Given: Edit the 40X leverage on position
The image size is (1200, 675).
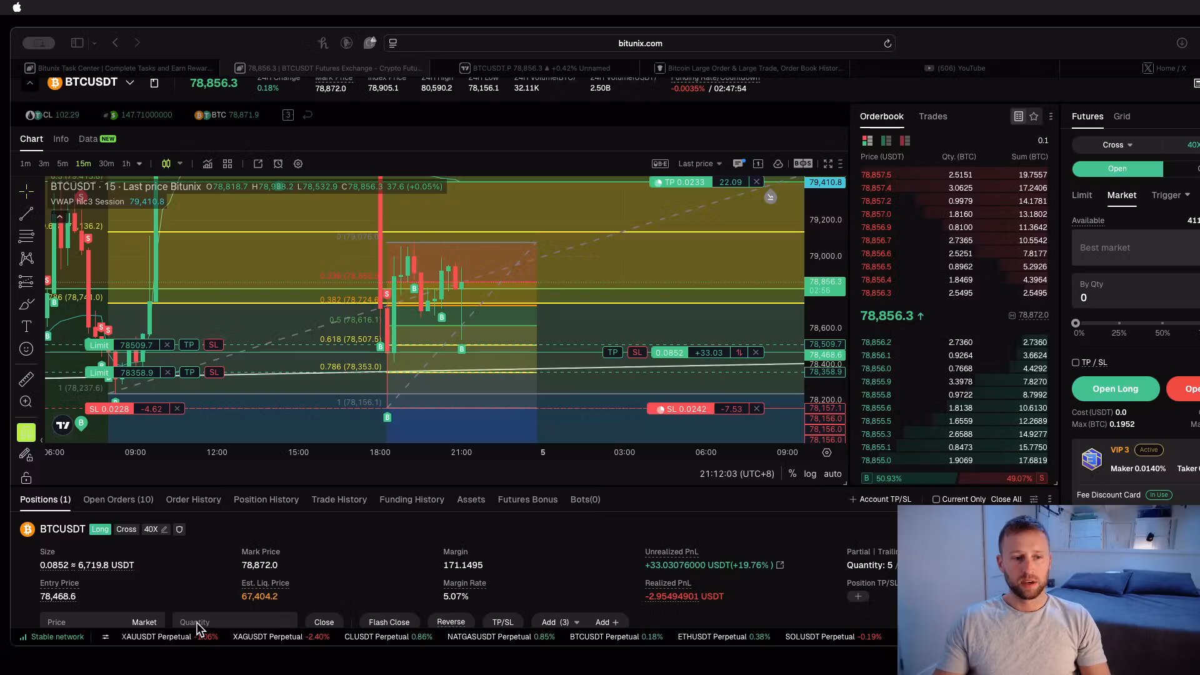Looking at the screenshot, I should 164,529.
